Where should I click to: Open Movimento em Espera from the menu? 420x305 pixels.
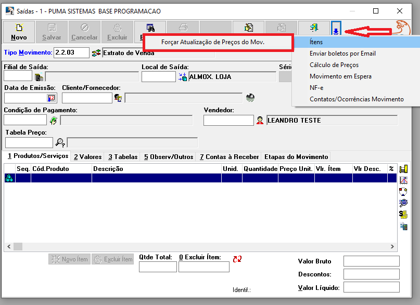click(x=340, y=76)
